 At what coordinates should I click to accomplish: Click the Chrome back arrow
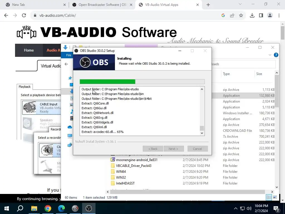pyautogui.click(x=6, y=16)
